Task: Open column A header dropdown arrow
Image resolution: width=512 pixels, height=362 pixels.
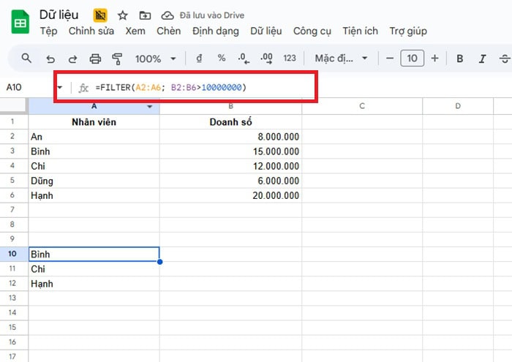Action: coord(149,107)
